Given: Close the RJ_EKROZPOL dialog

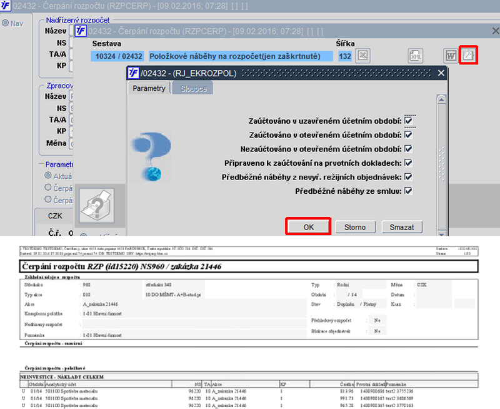Looking at the screenshot, I should (441, 73).
